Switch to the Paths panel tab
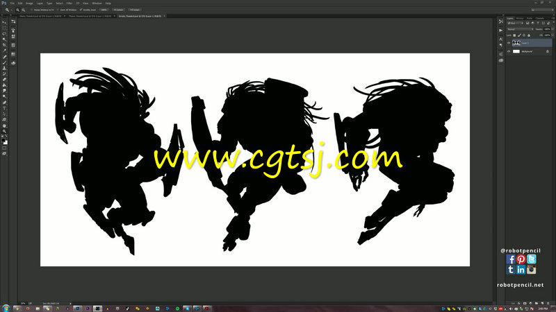The height and width of the screenshot is (312, 556). click(530, 19)
